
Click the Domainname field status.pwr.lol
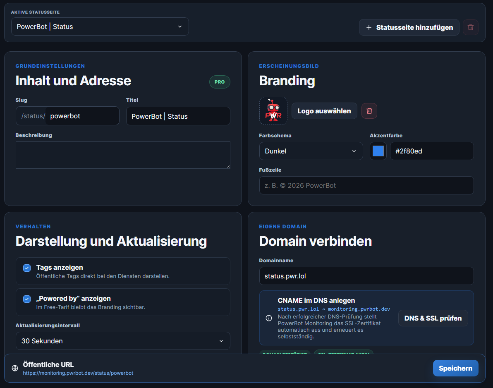click(x=366, y=276)
